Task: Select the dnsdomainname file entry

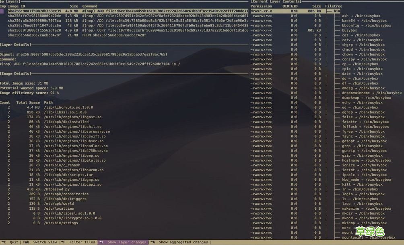Action: [x=372, y=93]
